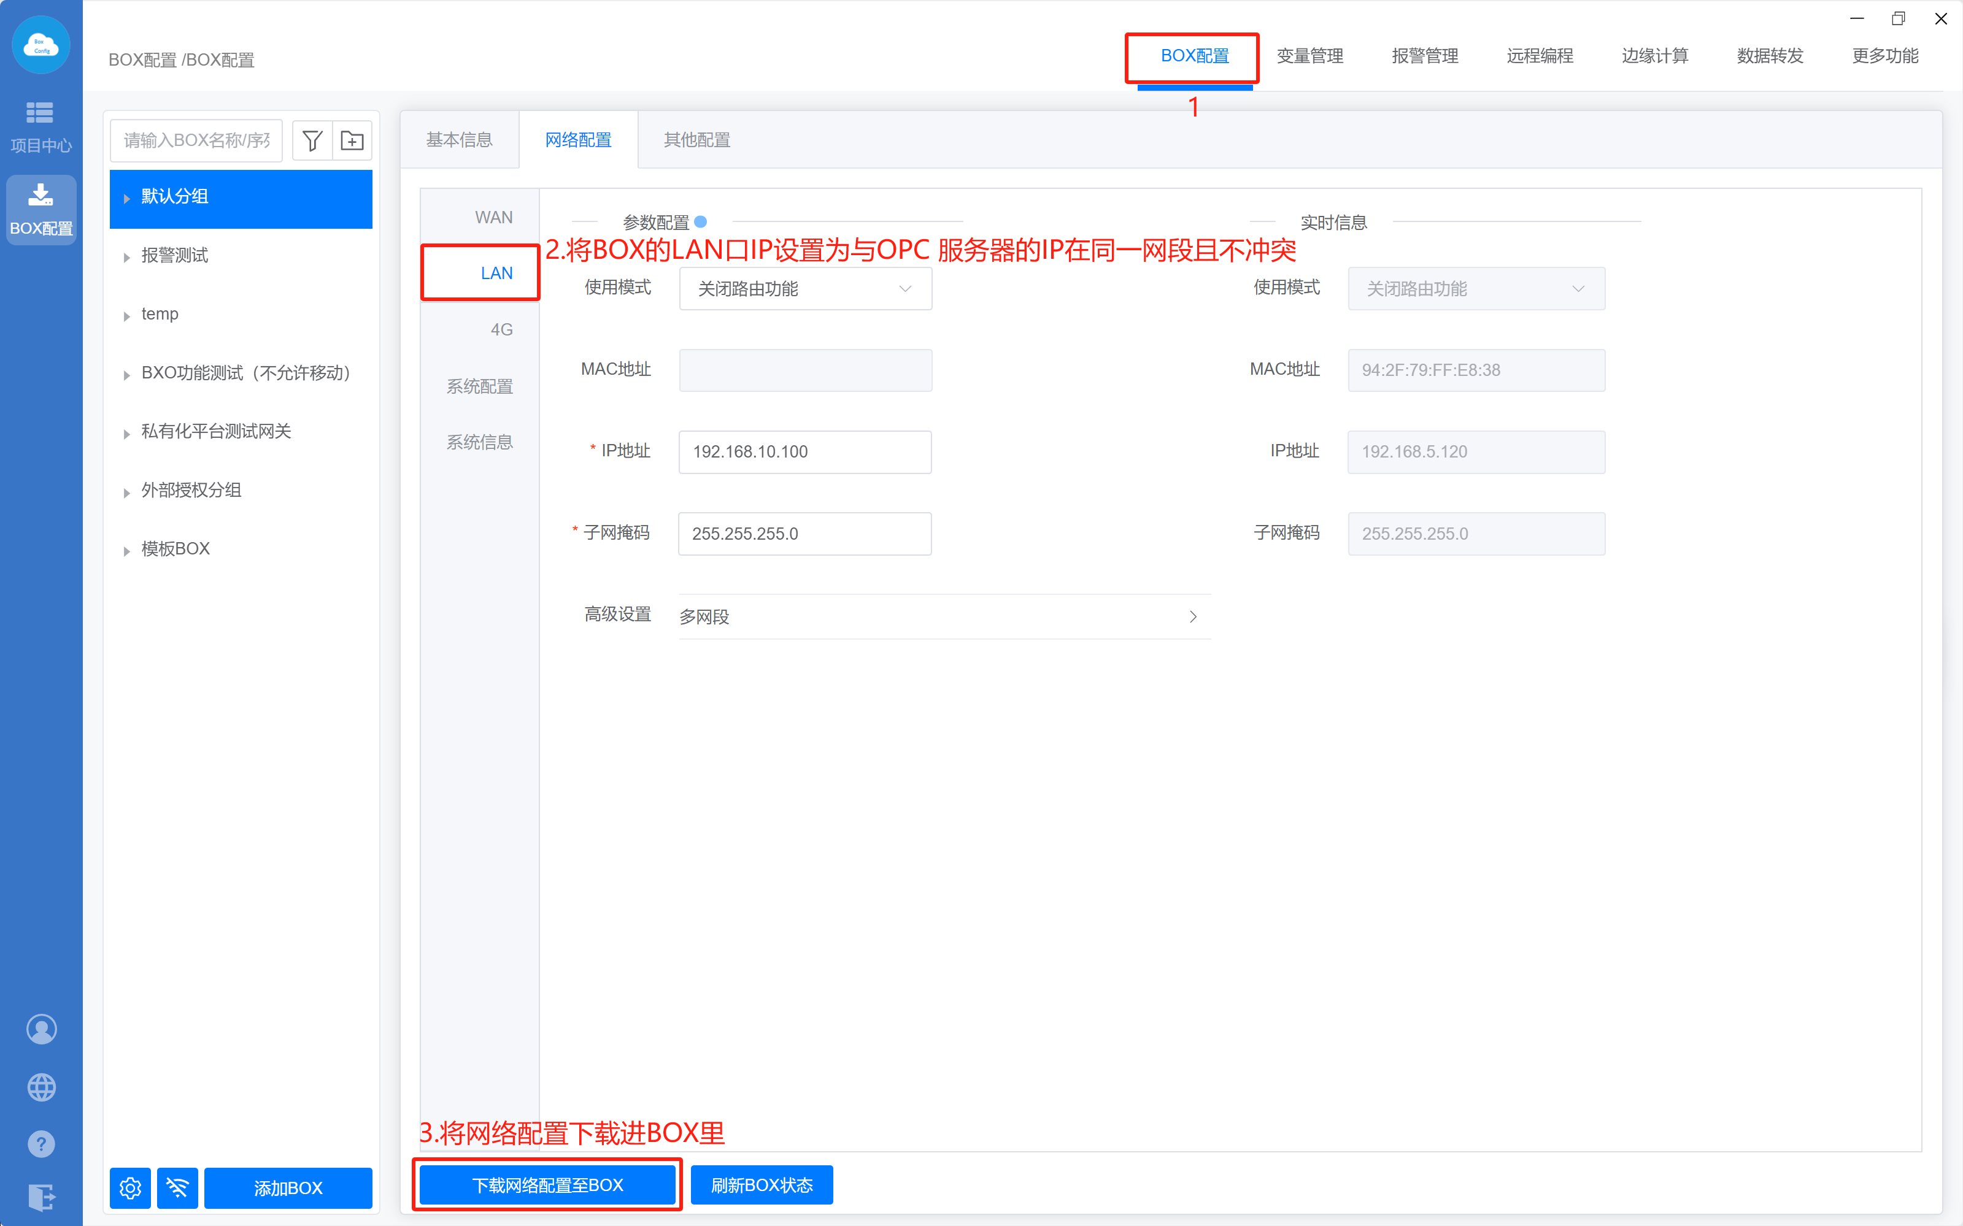
Task: Expand BXO功能测试（不允许移动）group
Action: [126, 375]
